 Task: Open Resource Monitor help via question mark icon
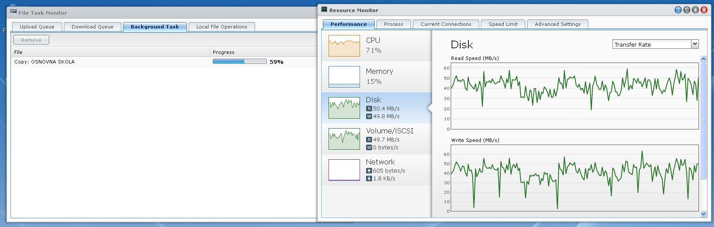(678, 10)
